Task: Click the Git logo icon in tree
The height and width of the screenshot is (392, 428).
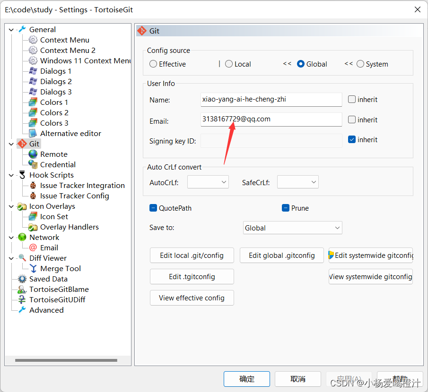Action: click(x=22, y=144)
